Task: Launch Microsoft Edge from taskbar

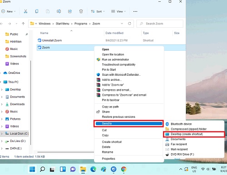Action: tap(93, 169)
